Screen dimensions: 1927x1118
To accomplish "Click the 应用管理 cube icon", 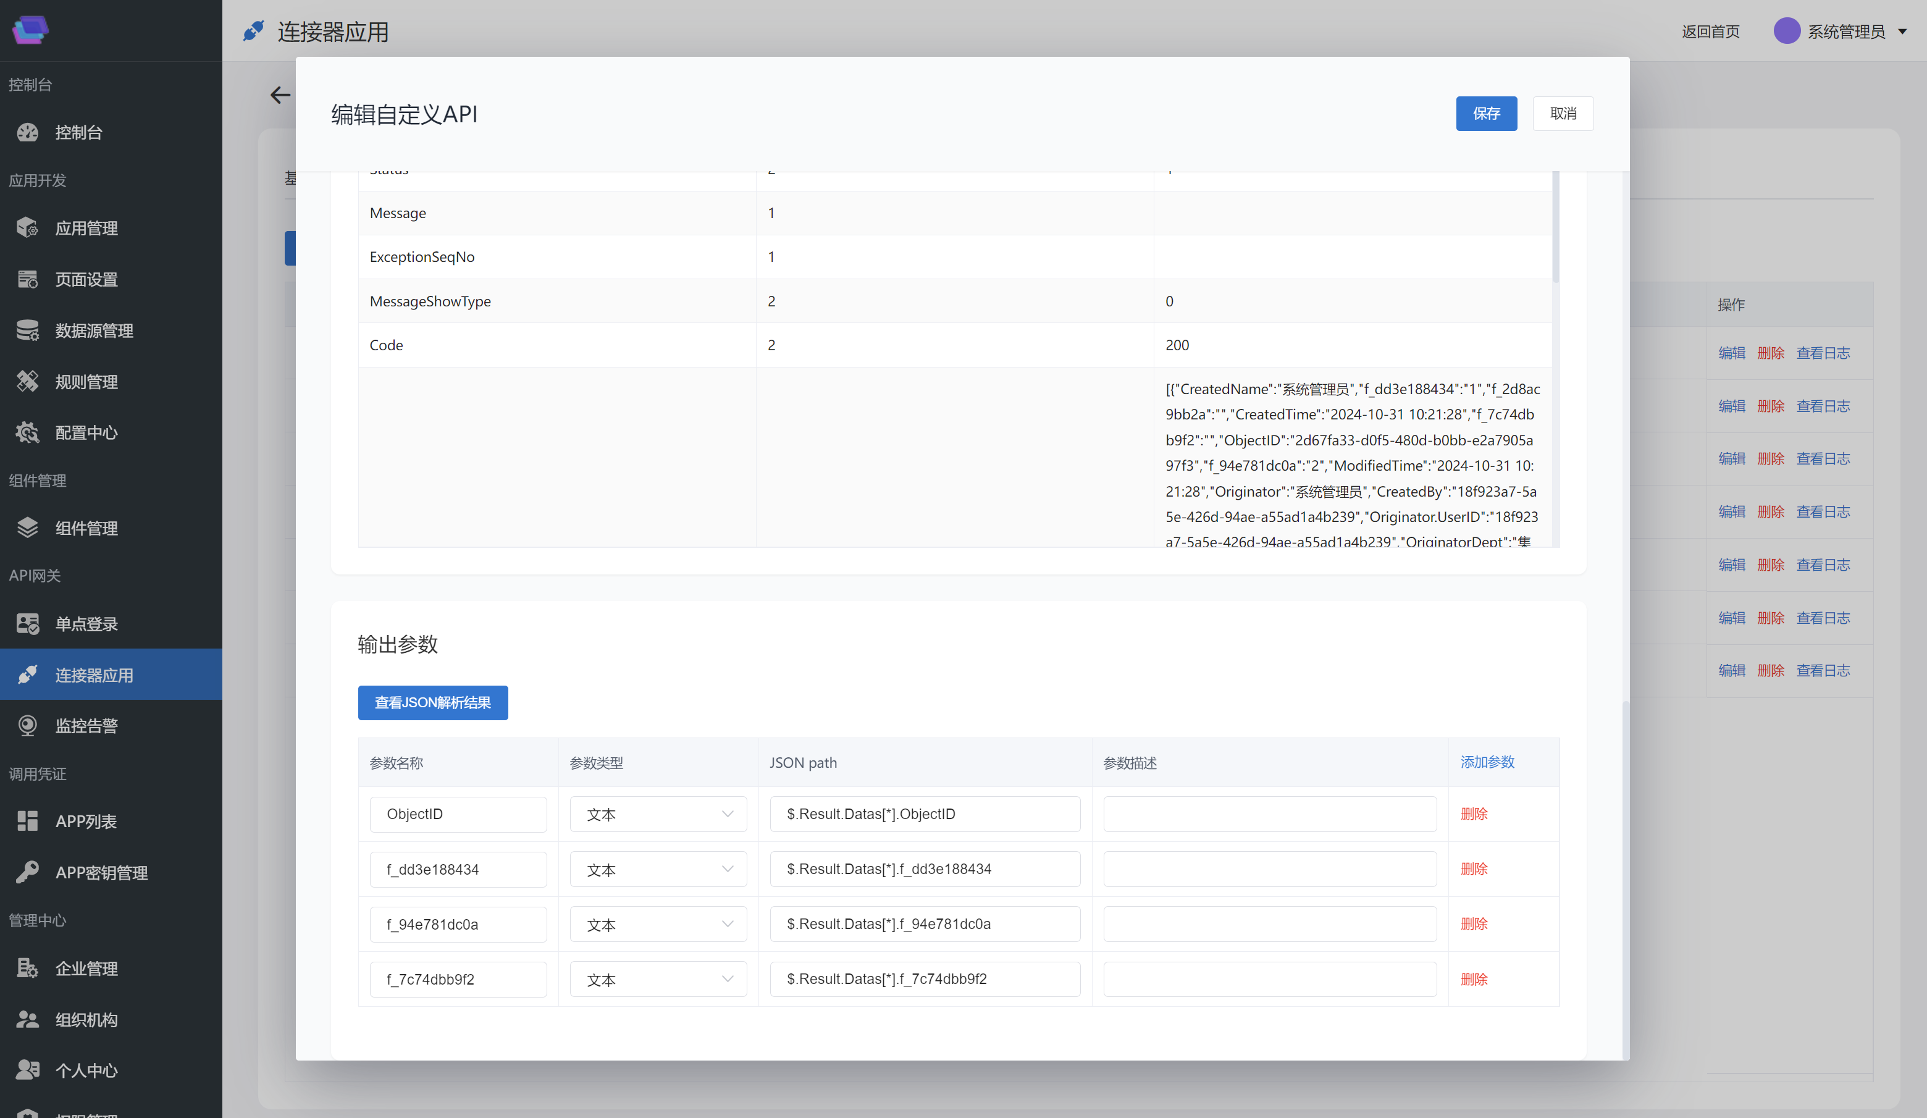I will (x=28, y=228).
